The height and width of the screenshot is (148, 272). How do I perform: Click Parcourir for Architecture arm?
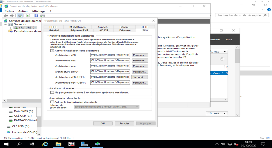pyautogui.click(x=140, y=66)
